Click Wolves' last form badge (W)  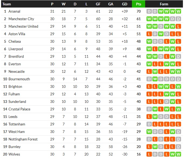point(179,154)
